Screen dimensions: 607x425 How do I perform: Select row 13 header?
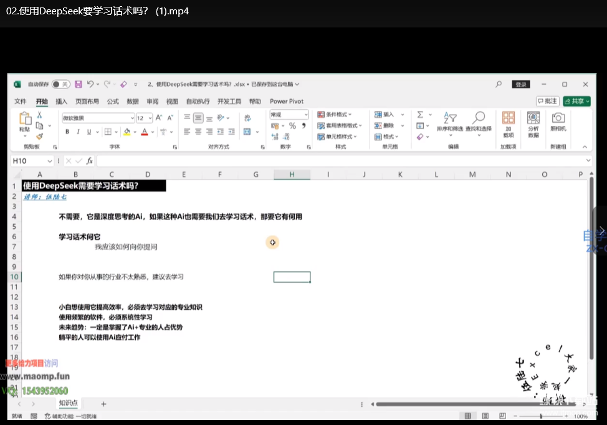click(14, 307)
